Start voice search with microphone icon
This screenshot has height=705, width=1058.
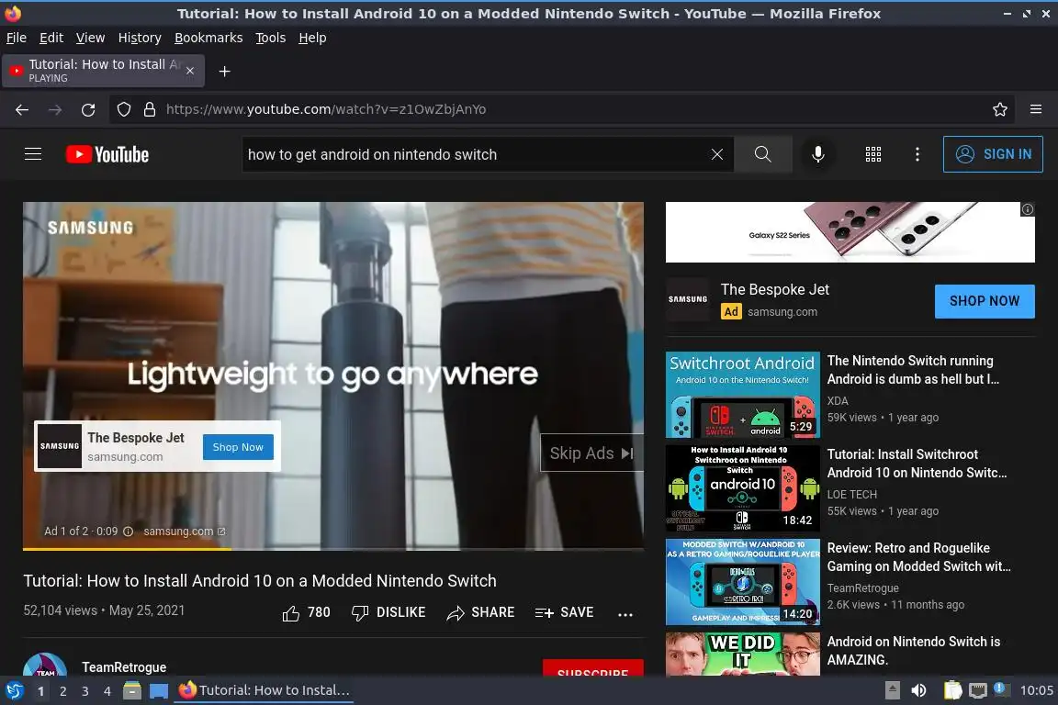click(x=817, y=154)
